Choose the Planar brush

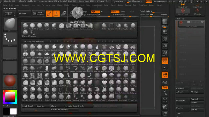pyautogui.click(x=32, y=90)
